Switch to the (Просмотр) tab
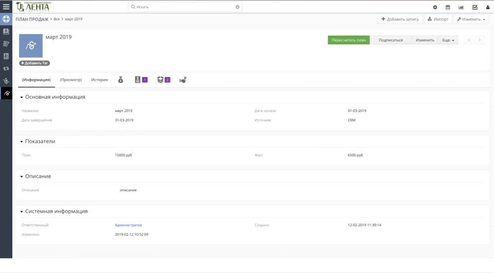This screenshot has height=273, width=494. pos(71,80)
